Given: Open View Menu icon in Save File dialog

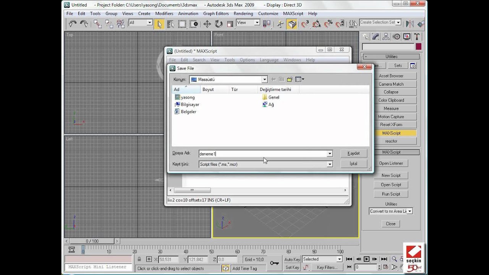Looking at the screenshot, I should pos(300,79).
